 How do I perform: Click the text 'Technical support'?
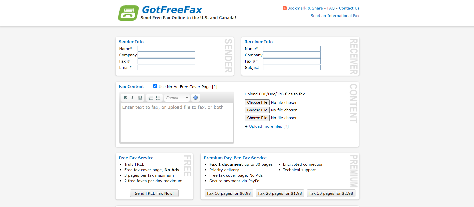[x=299, y=170]
